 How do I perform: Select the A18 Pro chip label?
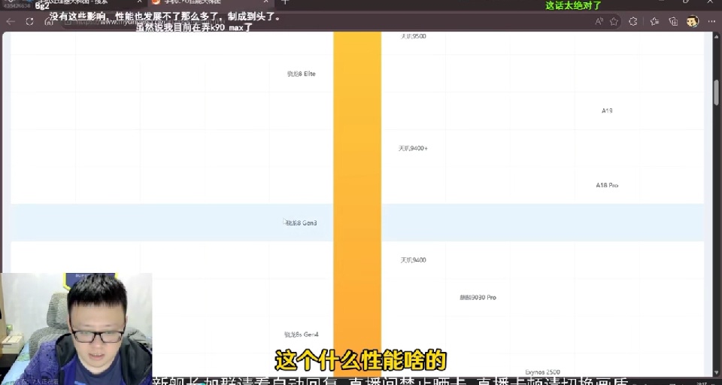tap(607, 186)
